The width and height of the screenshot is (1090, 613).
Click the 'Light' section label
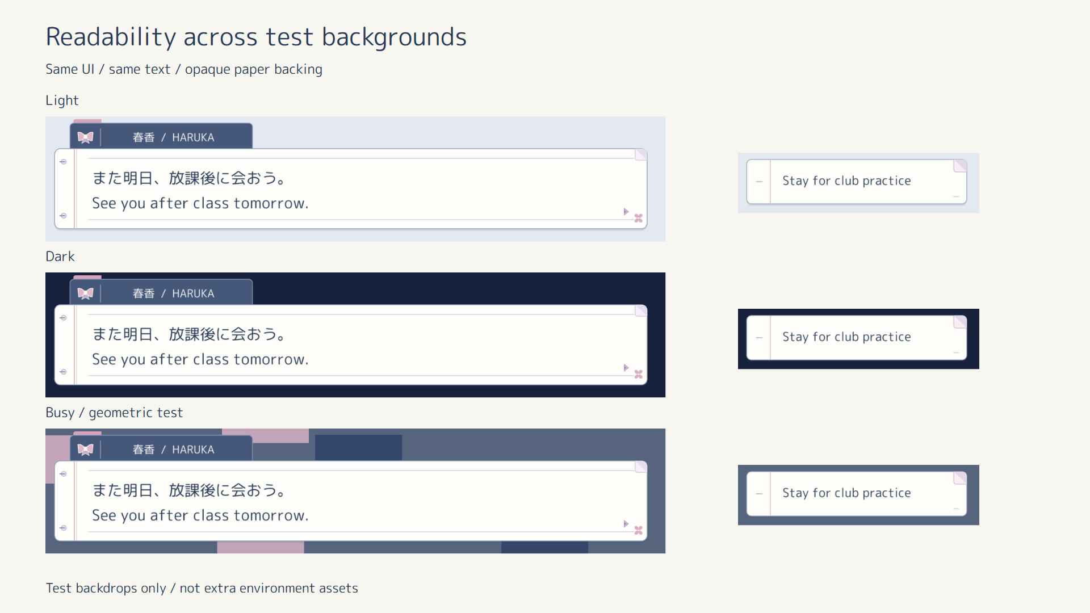pos(62,100)
